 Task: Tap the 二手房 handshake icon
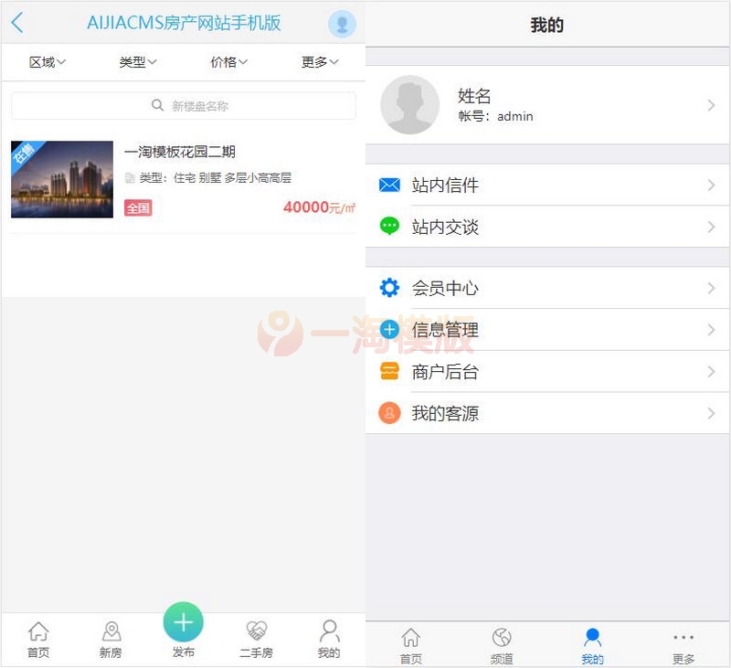pos(256,637)
